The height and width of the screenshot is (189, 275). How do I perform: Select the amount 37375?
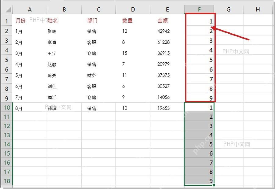tap(163, 75)
